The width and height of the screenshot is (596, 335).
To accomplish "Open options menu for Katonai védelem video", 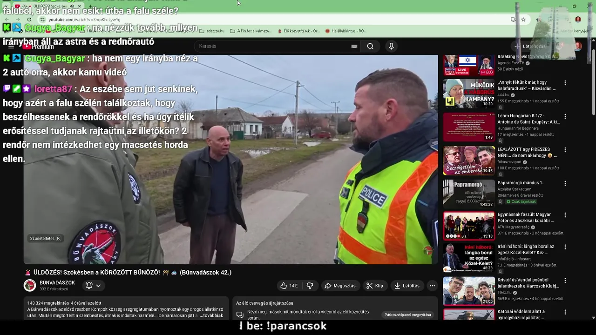I will [x=565, y=312].
